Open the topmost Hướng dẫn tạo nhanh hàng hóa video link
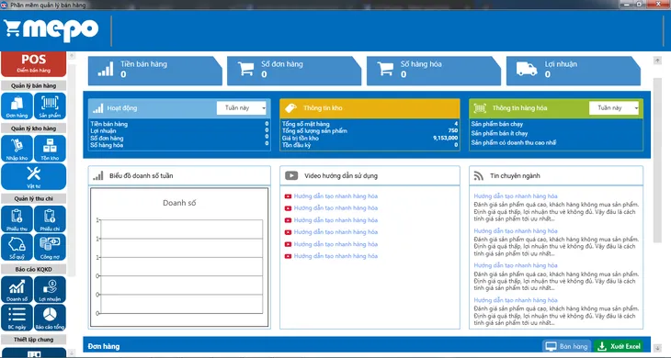This screenshot has height=358, width=671. point(335,196)
